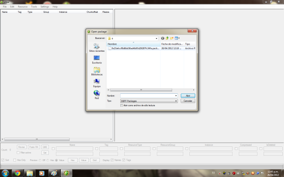
Task: Click the Instance filter input field
Action: (211, 149)
